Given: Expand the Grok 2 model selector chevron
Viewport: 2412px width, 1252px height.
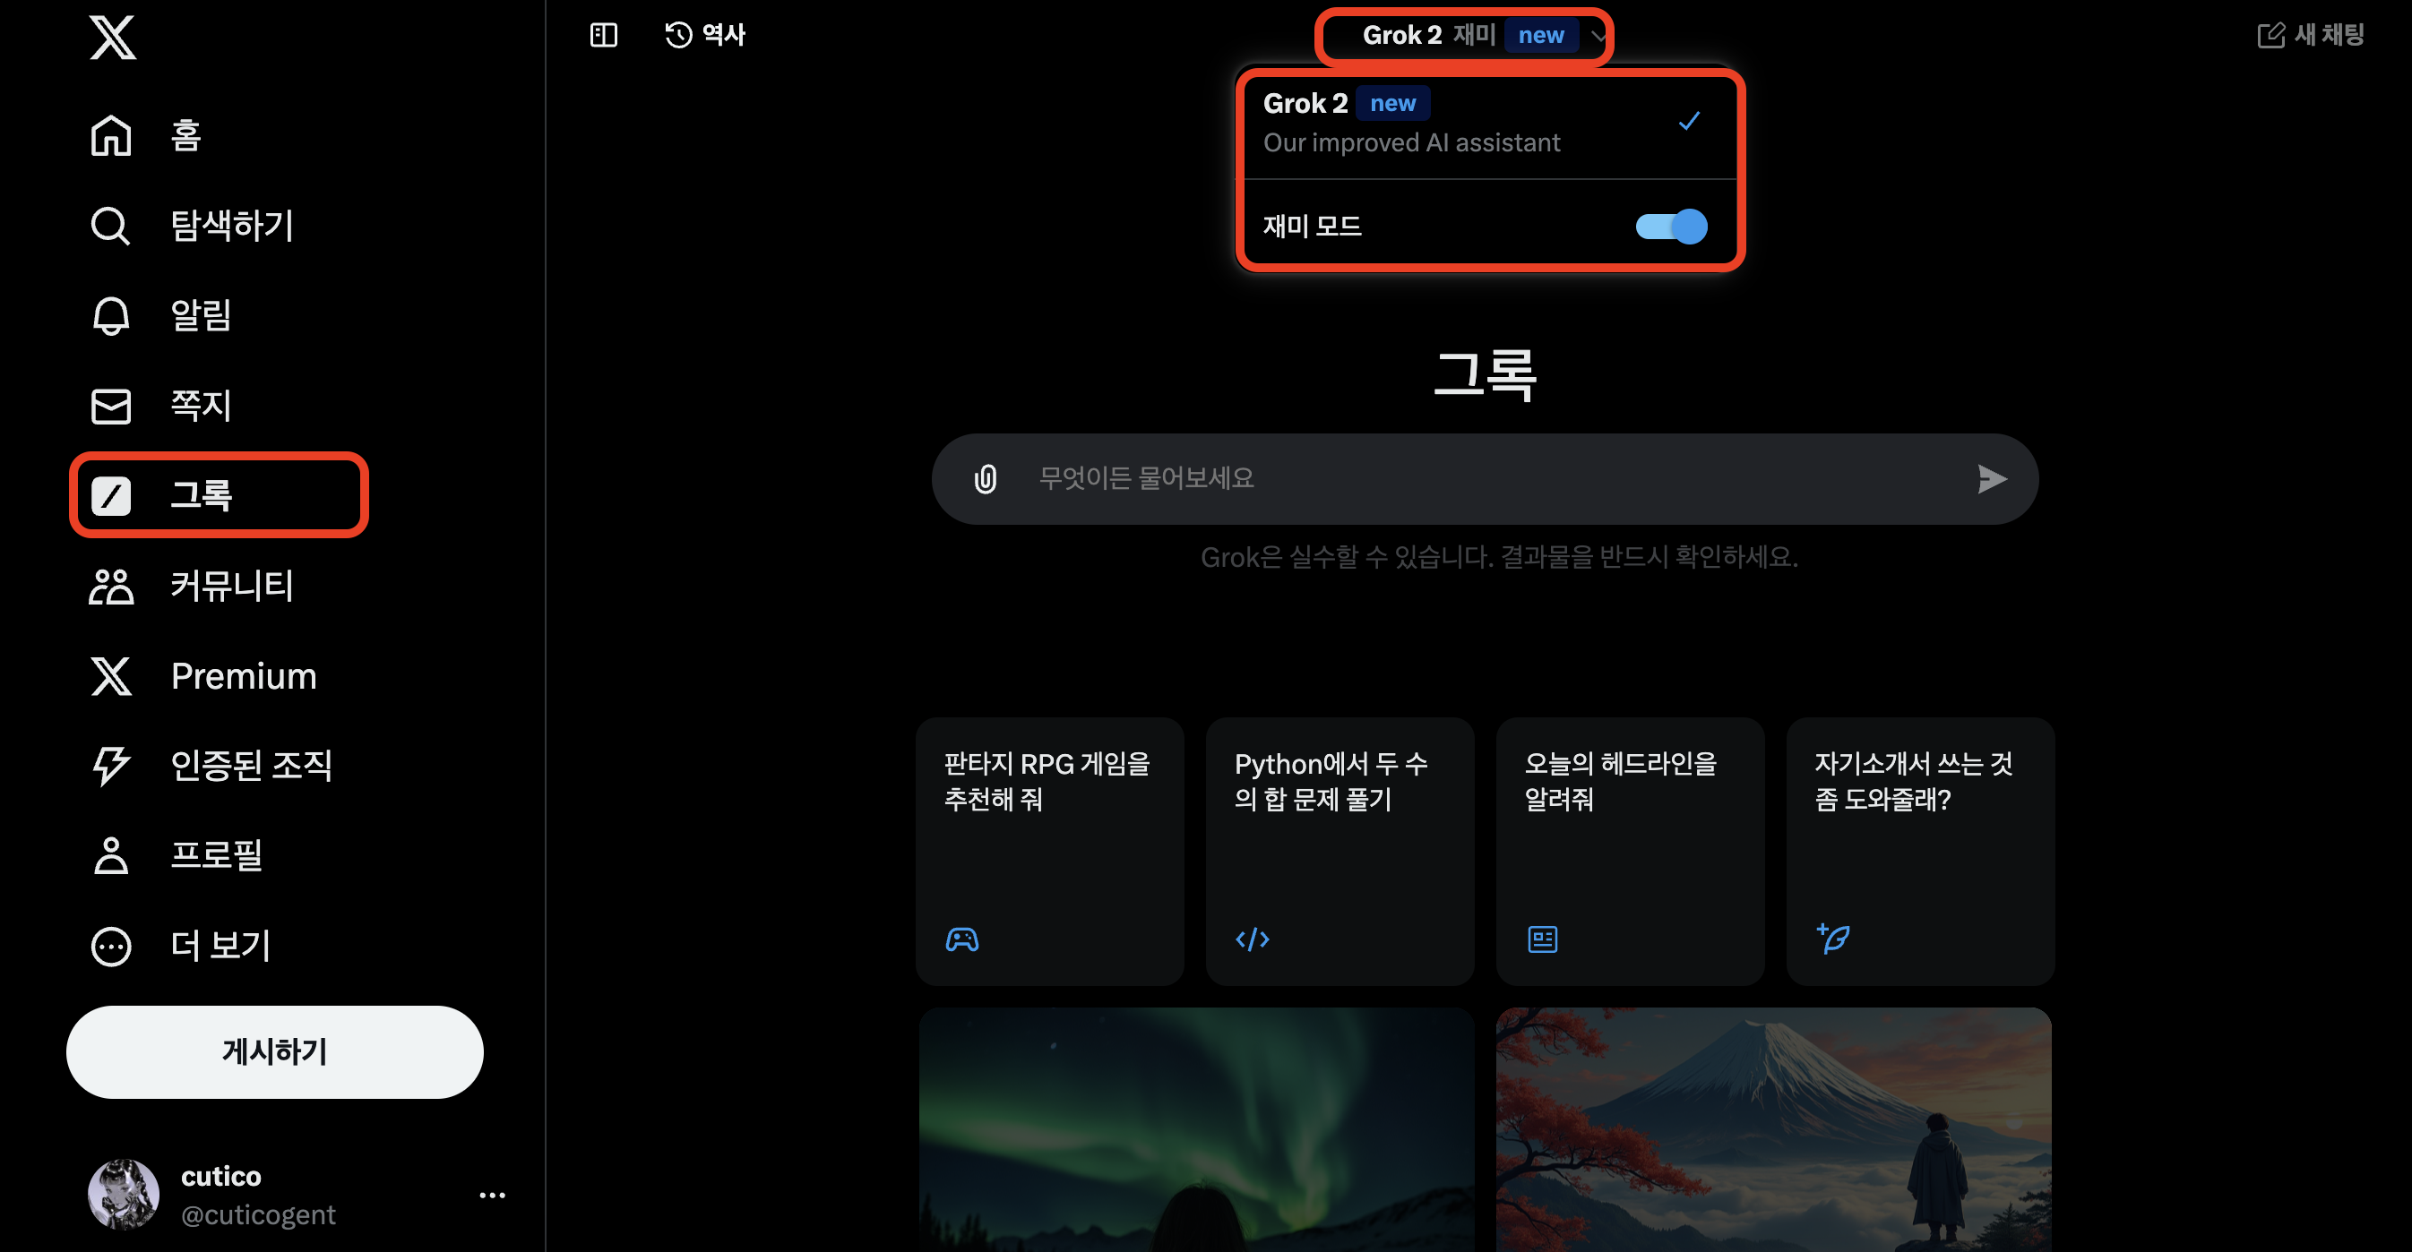Looking at the screenshot, I should [1598, 36].
